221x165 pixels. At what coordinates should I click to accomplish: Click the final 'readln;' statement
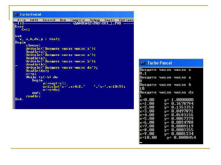(33, 96)
